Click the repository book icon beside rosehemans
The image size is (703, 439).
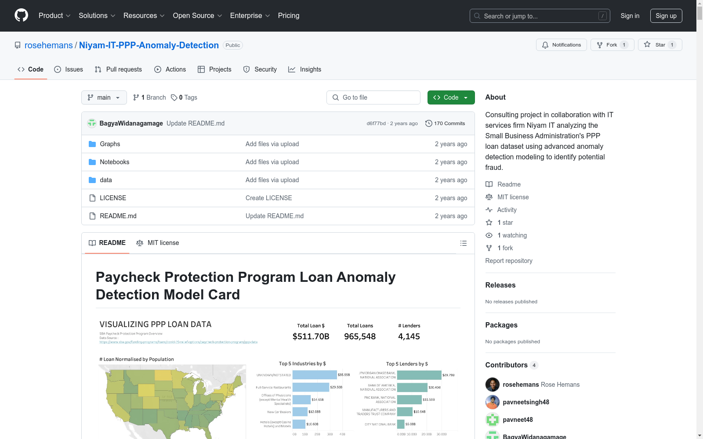pyautogui.click(x=18, y=45)
